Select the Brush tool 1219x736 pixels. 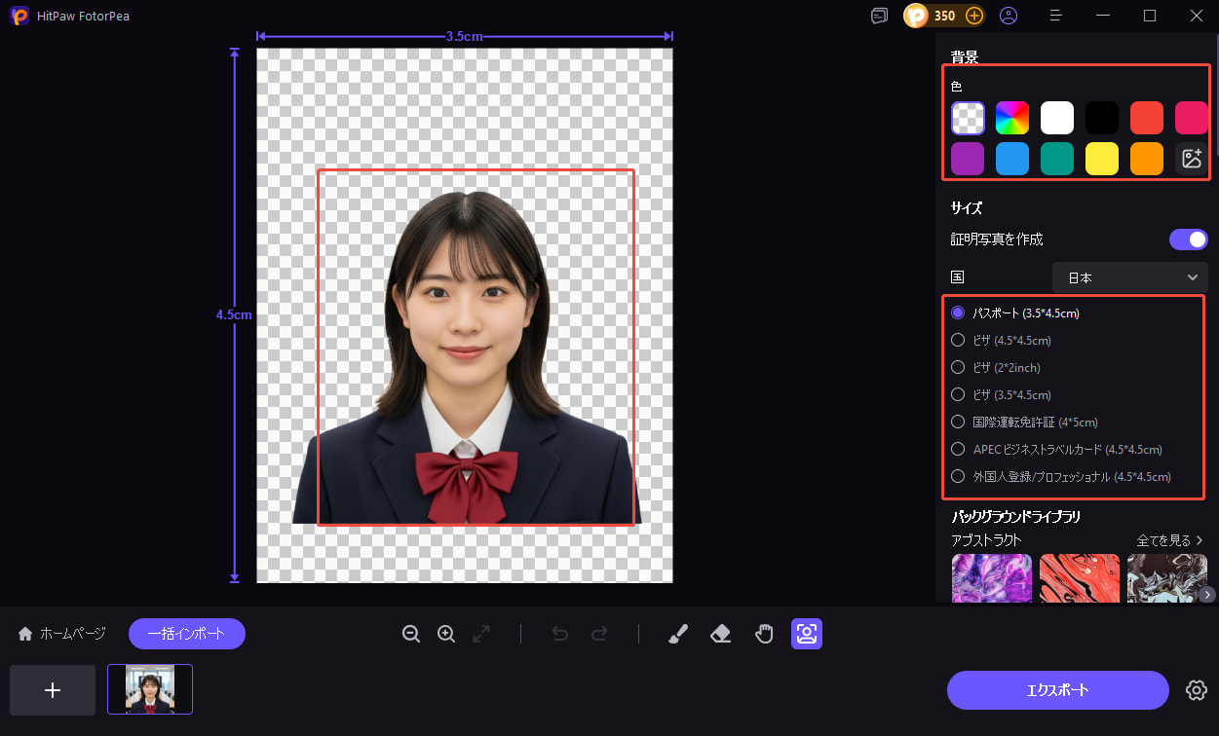coord(678,634)
